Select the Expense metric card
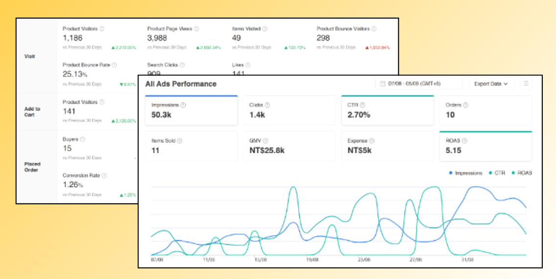 pos(387,146)
